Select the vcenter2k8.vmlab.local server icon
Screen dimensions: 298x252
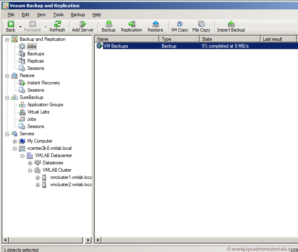click(x=22, y=148)
